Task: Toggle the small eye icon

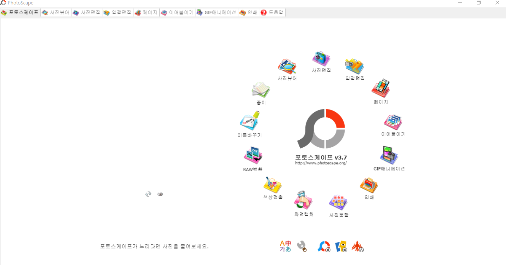Action: (160, 194)
